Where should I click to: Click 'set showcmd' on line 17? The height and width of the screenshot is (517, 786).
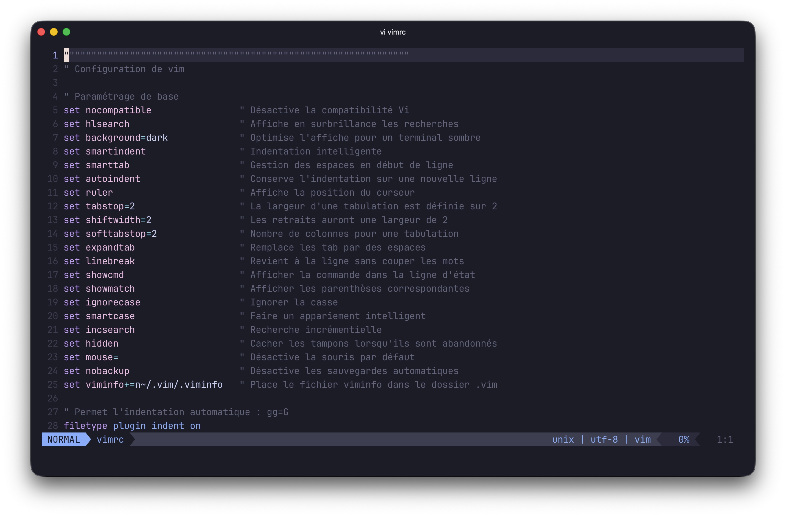[x=94, y=275]
